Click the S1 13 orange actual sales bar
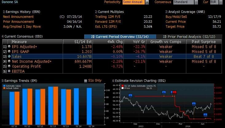The image size is (225, 128). [x=56, y=106]
